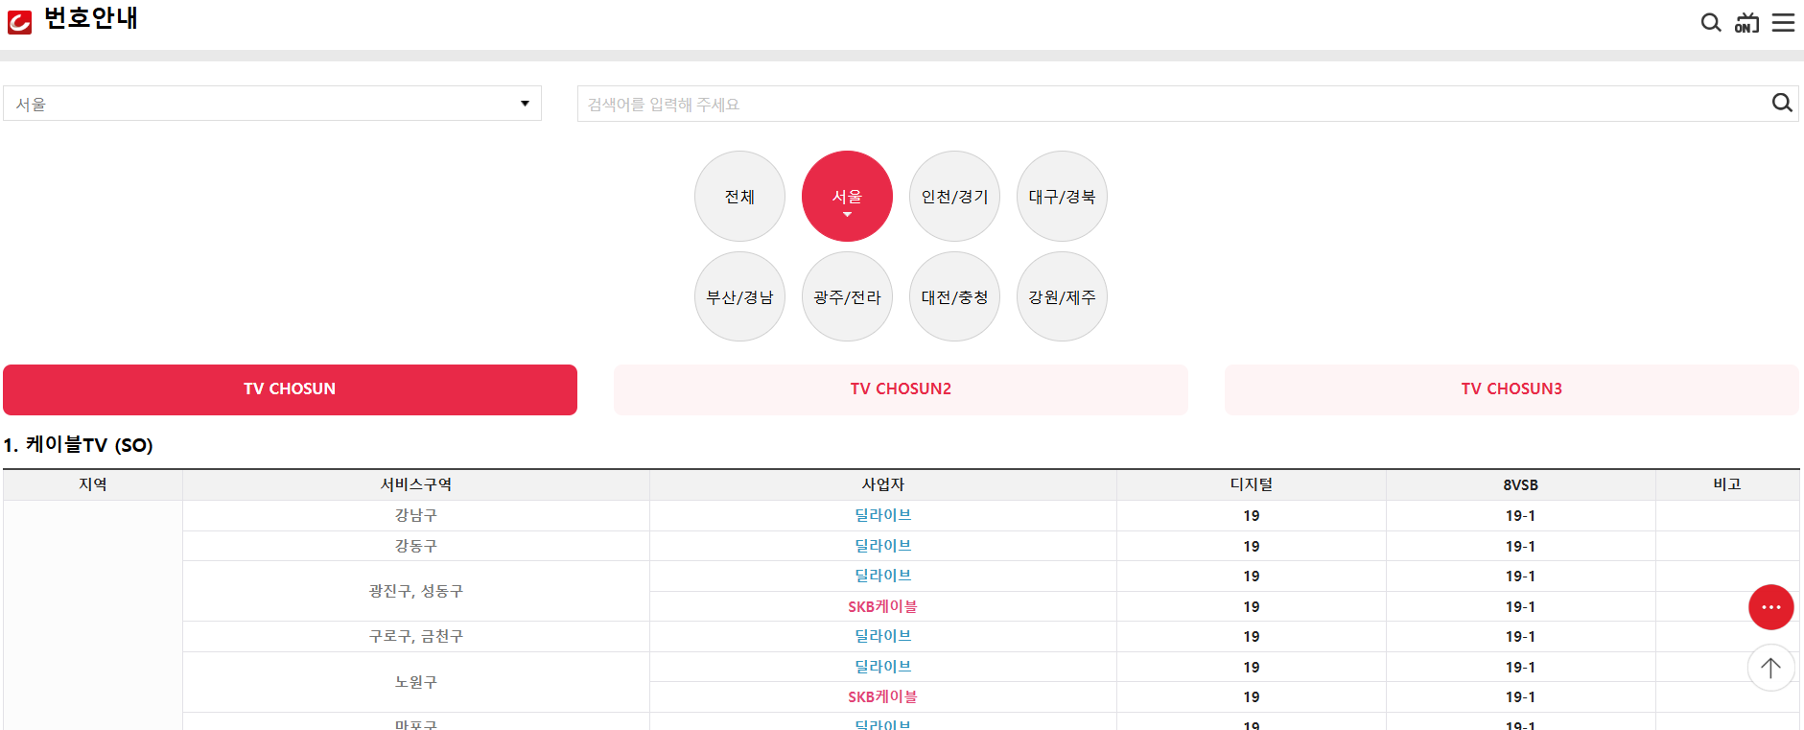Select the 강원/제주 region circle
1804x730 pixels.
coord(1062,297)
